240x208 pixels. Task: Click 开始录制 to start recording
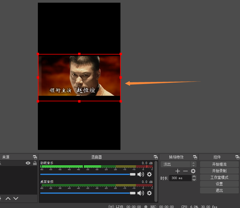pyautogui.click(x=219, y=171)
